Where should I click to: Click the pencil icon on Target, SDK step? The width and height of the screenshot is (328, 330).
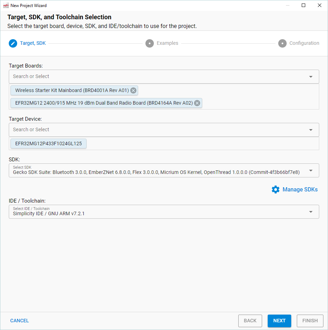point(13,43)
